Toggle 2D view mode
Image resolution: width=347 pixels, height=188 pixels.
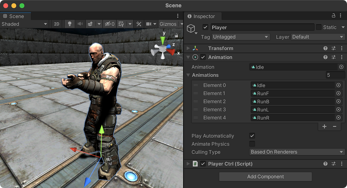(x=57, y=24)
